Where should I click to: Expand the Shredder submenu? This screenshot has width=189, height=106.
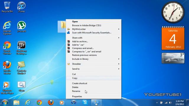94,64
